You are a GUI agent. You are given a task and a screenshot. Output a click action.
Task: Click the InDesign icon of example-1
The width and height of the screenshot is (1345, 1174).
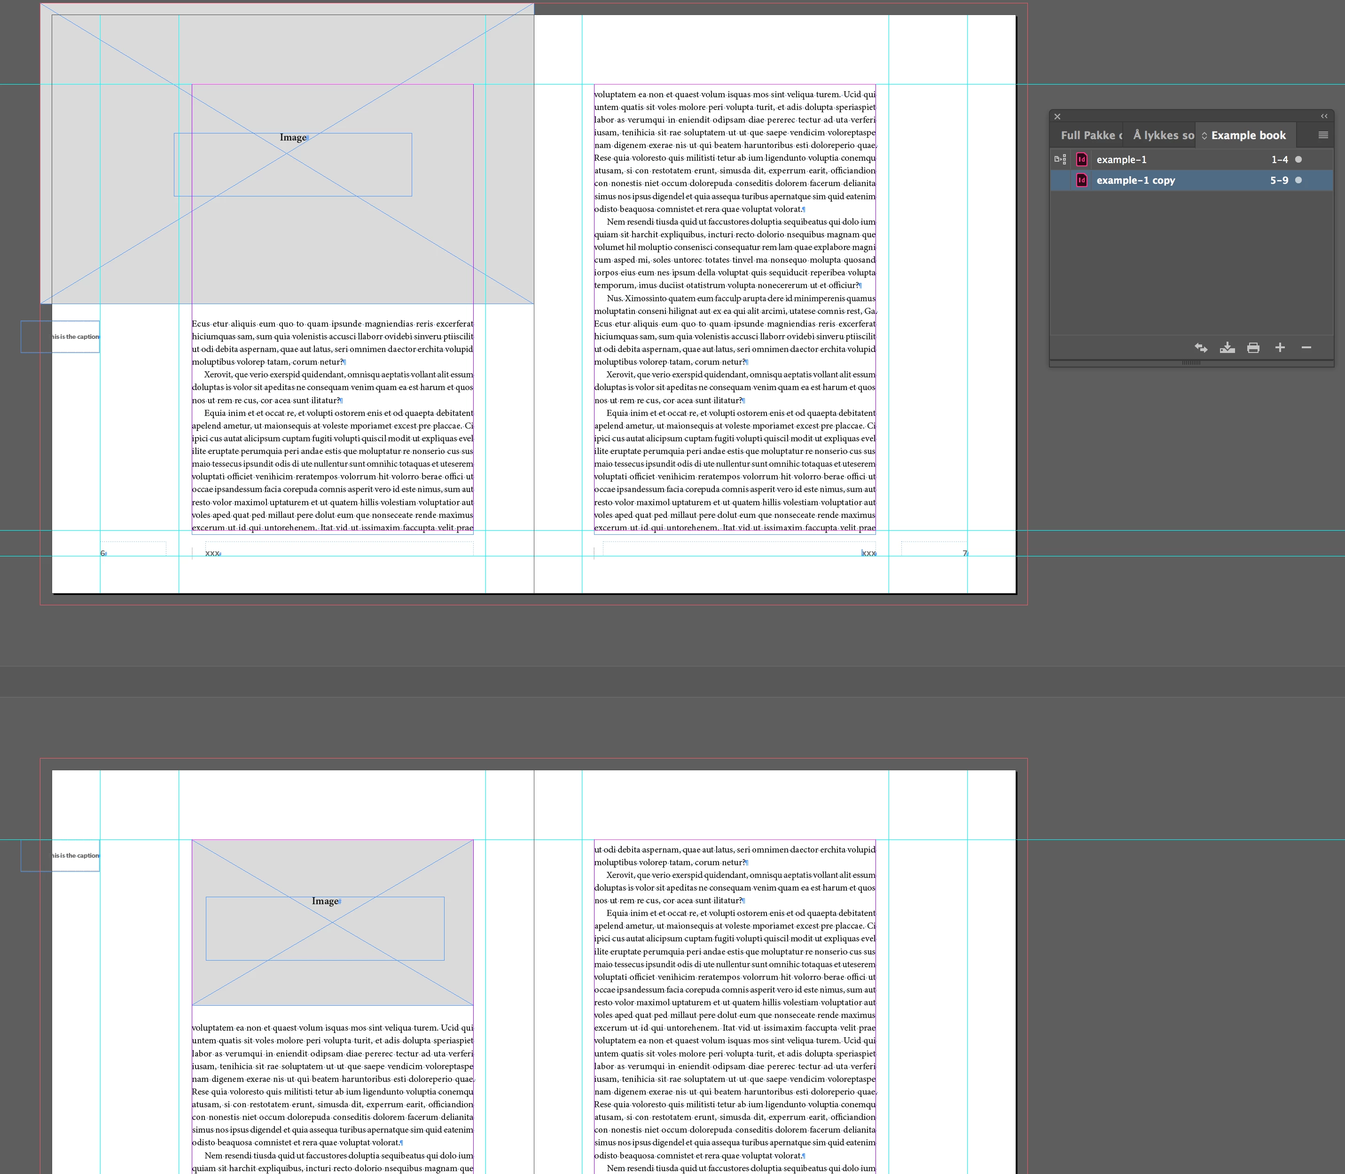(x=1082, y=159)
